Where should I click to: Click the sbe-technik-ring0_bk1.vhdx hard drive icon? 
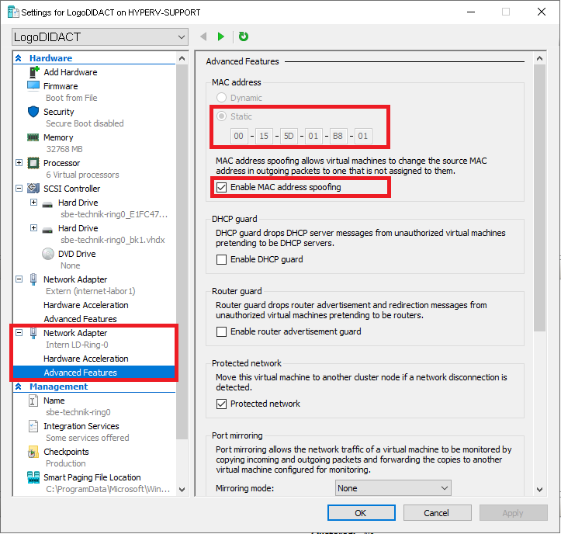point(47,231)
